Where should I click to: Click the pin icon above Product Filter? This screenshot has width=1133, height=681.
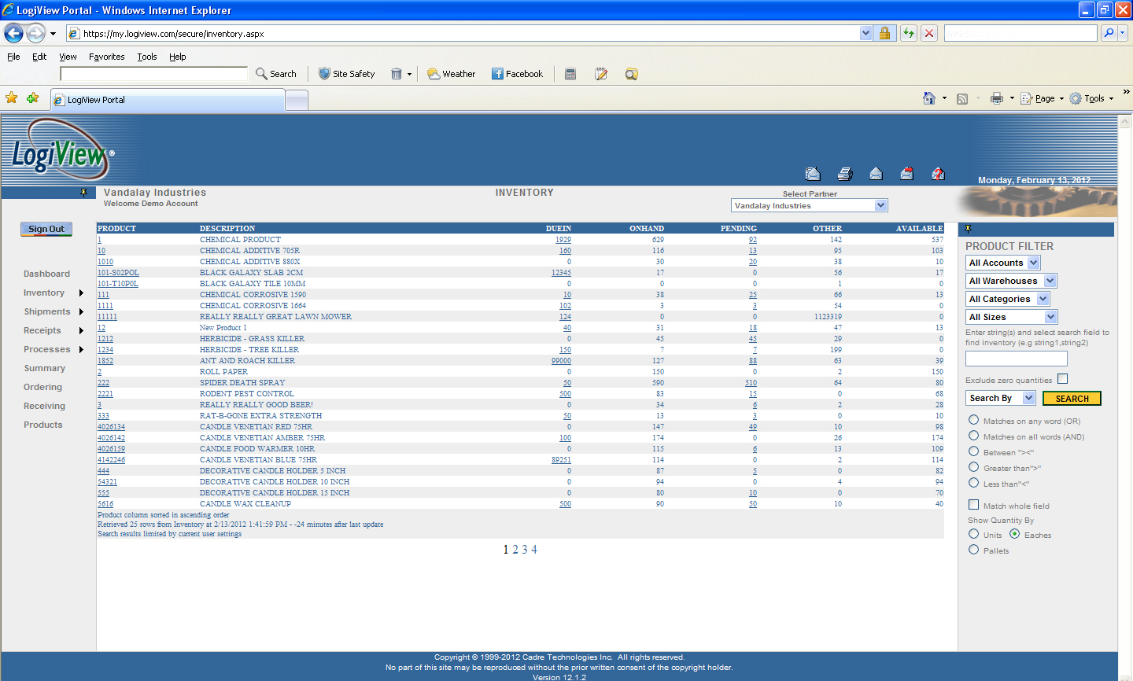pyautogui.click(x=968, y=229)
